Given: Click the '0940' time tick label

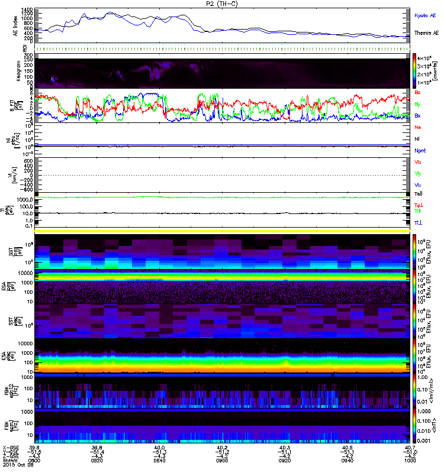Looking at the screenshot, I should point(348,461).
